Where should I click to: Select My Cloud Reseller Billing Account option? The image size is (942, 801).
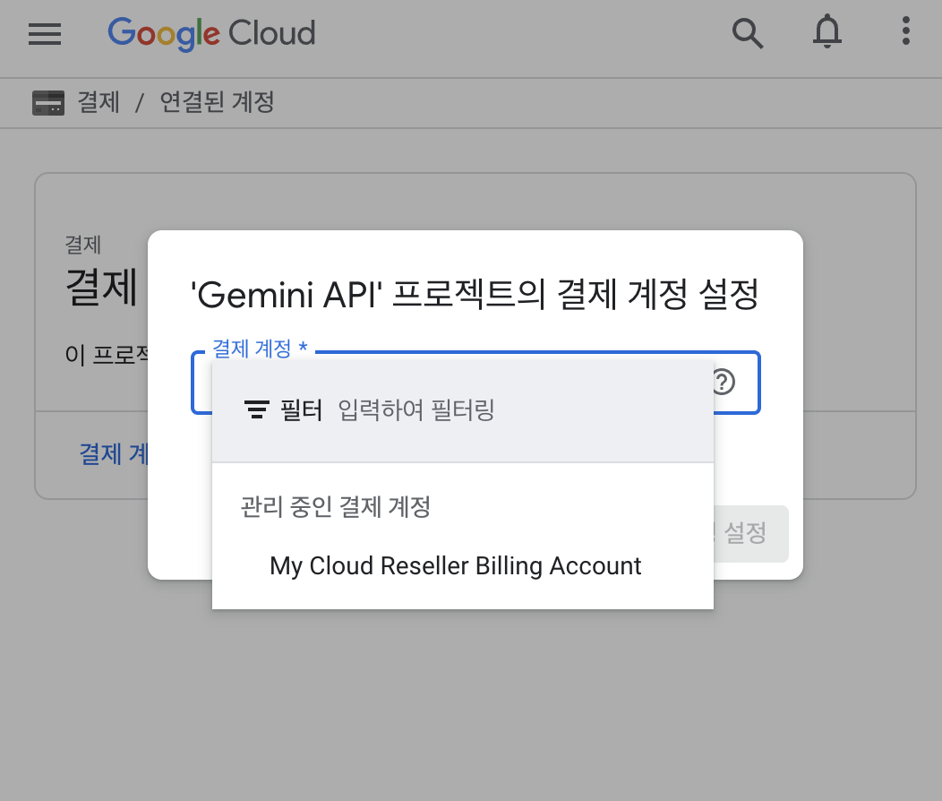pyautogui.click(x=463, y=566)
